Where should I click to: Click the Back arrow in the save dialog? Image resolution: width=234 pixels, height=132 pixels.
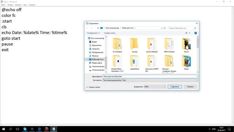tap(87, 28)
